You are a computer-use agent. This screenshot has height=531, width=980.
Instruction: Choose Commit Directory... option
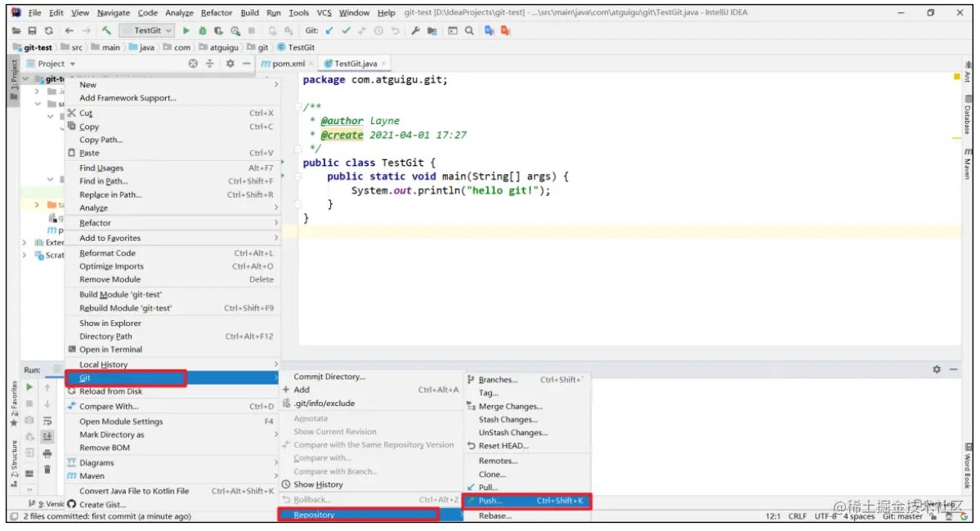(370, 377)
